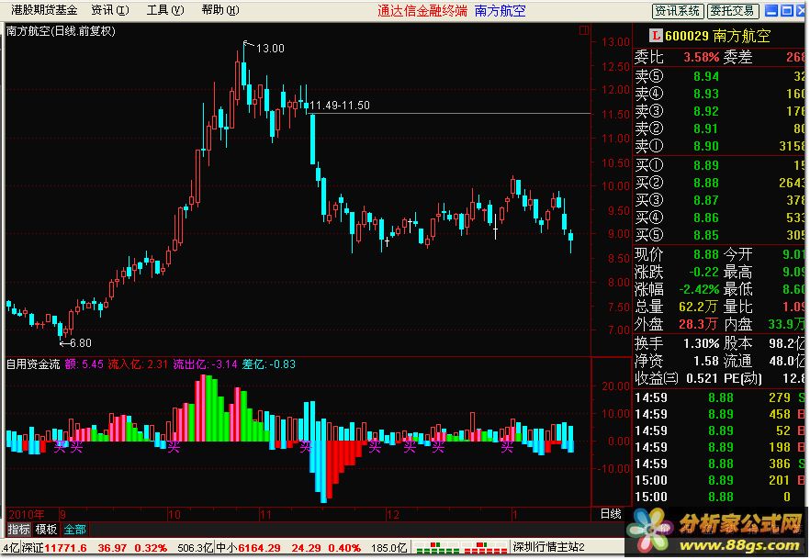
Task: Open the 港股期货基金 menu
Action: [x=44, y=10]
